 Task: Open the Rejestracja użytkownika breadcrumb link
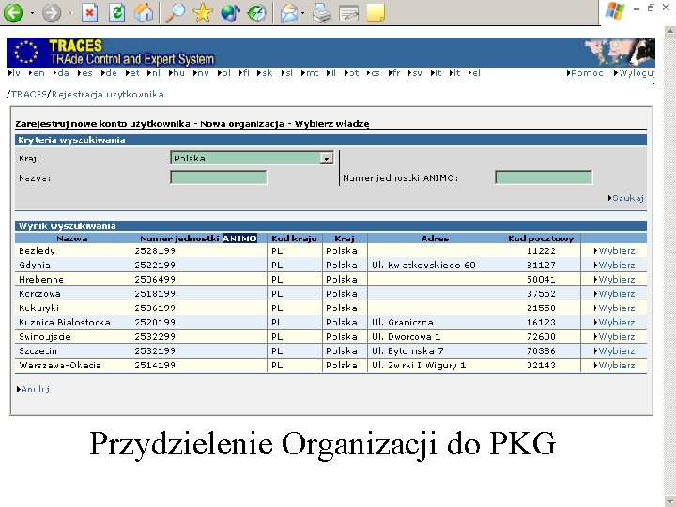[x=107, y=94]
